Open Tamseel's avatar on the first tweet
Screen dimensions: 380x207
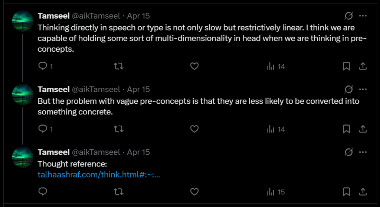(x=23, y=20)
